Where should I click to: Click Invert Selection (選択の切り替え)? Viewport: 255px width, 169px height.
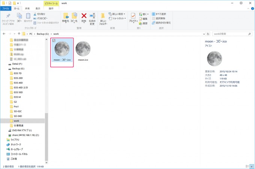[x=161, y=23]
